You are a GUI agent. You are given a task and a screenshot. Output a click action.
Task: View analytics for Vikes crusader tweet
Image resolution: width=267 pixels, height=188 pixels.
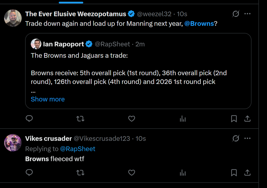(x=183, y=173)
